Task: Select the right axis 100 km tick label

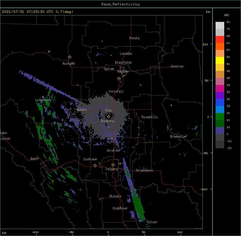Action: [x=205, y=44]
